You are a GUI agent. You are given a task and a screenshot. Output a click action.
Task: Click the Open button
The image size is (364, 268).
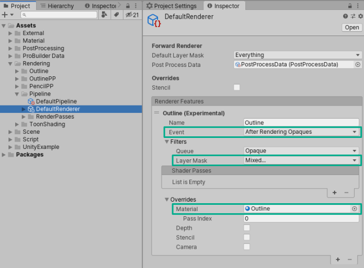click(x=351, y=28)
